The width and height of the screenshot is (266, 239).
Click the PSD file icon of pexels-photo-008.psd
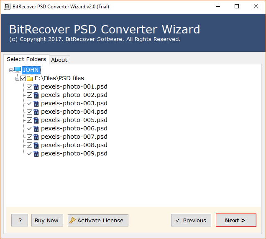[36, 145]
